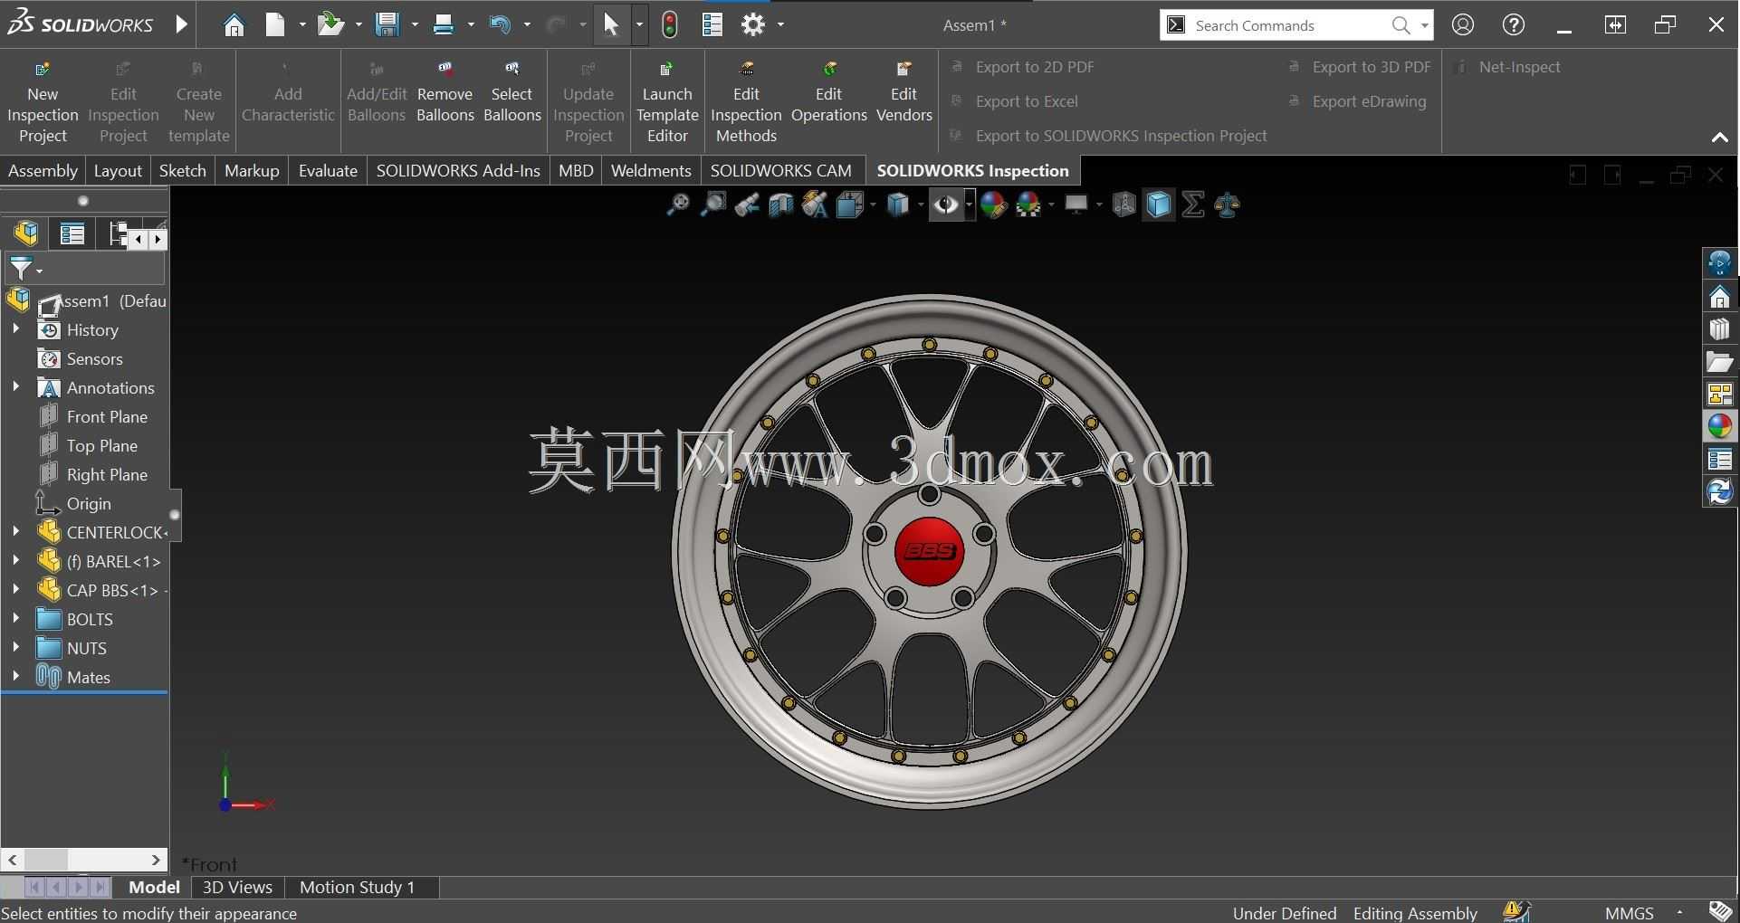Click the Display Style icon
Viewport: 1740px width, 923px height.
tap(897, 205)
